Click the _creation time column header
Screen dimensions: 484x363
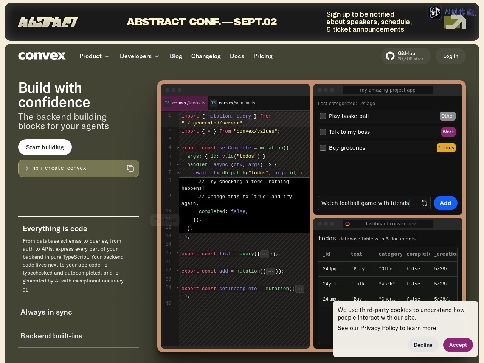pyautogui.click(x=444, y=254)
